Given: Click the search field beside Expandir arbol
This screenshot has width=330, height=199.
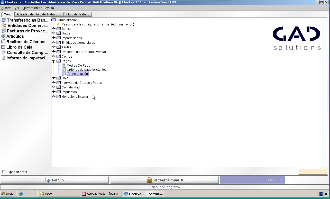Looking at the screenshot, I should 313,172.
